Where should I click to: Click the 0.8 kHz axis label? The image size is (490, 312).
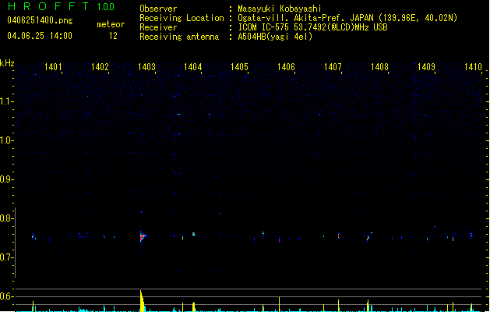click(6, 218)
